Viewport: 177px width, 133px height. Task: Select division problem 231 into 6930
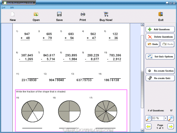tap(30, 80)
